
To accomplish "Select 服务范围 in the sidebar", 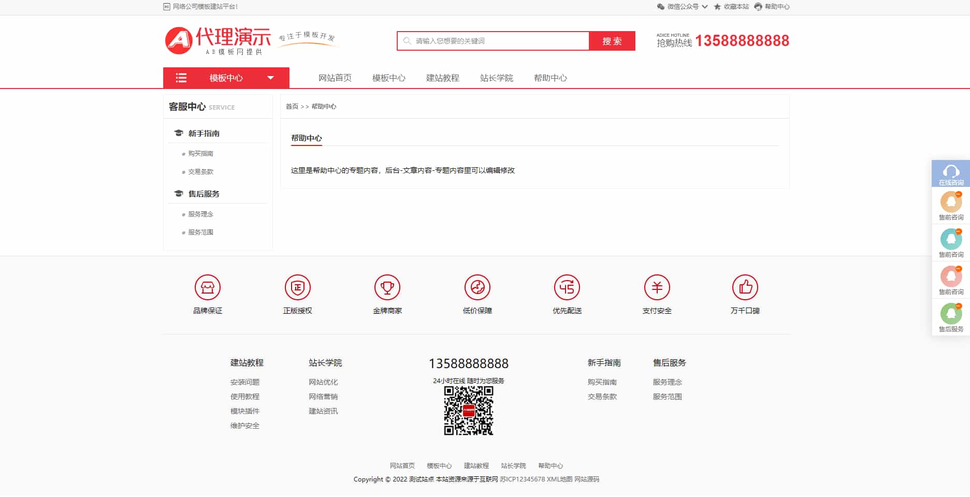I will tap(200, 232).
